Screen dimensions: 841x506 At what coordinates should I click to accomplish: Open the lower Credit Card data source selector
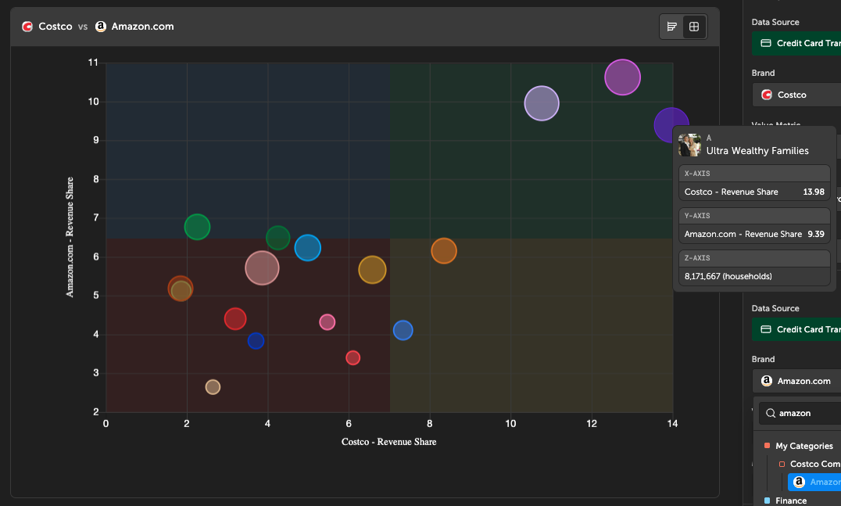796,329
